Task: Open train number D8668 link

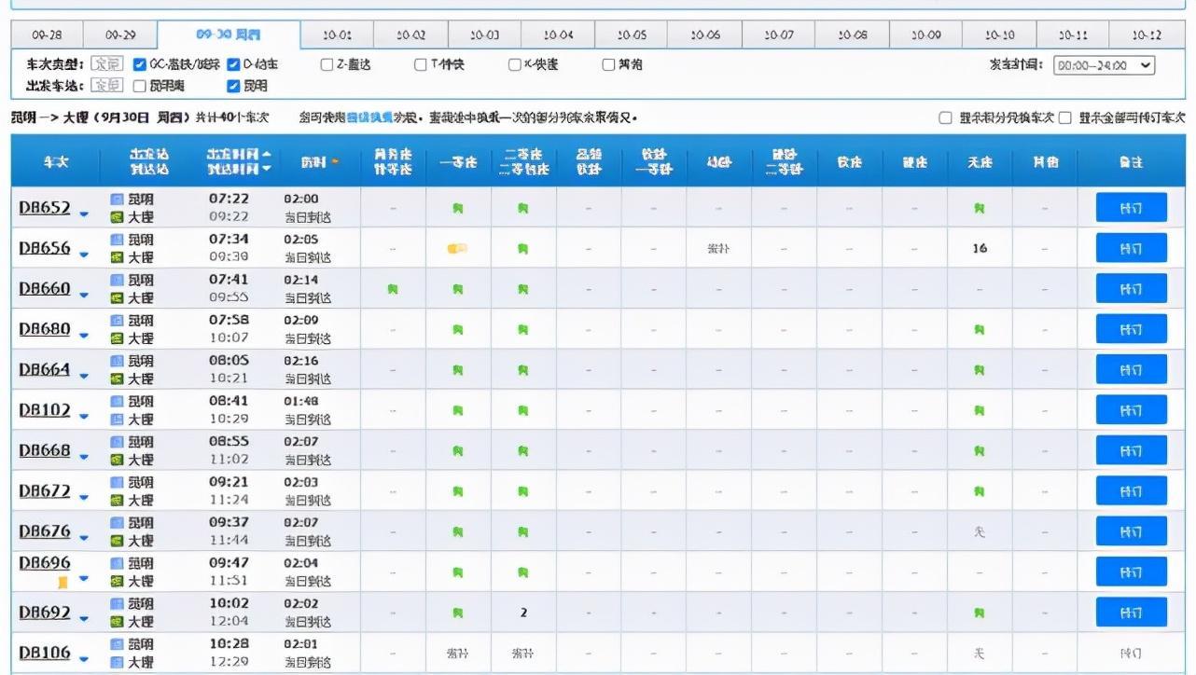Action: point(45,450)
